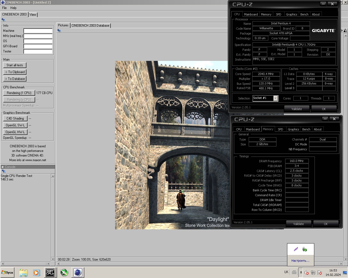This screenshot has width=348, height=278.
Task: Click the OS input field
Action: click(x=38, y=41)
